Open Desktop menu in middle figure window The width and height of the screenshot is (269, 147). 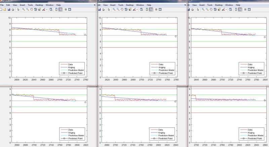(129, 5)
